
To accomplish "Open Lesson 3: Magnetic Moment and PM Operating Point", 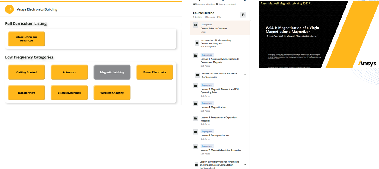I will [x=220, y=91].
